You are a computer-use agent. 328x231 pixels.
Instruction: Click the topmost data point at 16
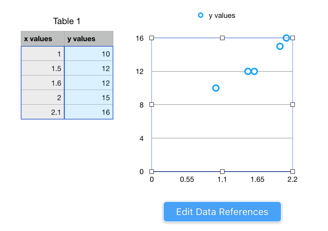[x=286, y=38]
